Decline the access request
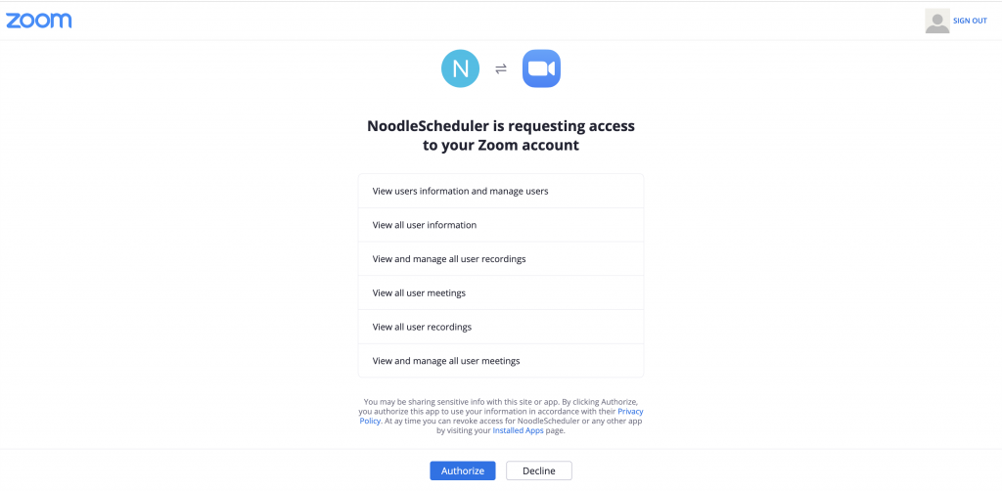This screenshot has width=1002, height=491. (x=539, y=470)
